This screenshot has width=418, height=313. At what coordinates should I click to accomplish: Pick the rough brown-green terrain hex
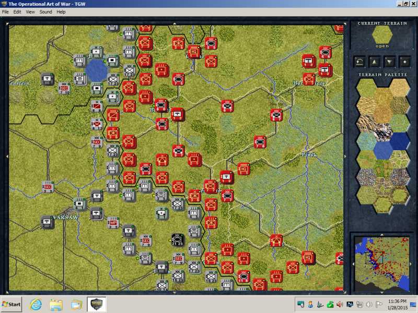(x=399, y=106)
